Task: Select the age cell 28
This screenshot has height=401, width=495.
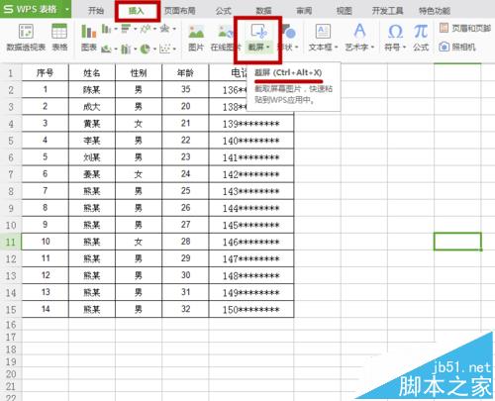Action: pos(185,242)
